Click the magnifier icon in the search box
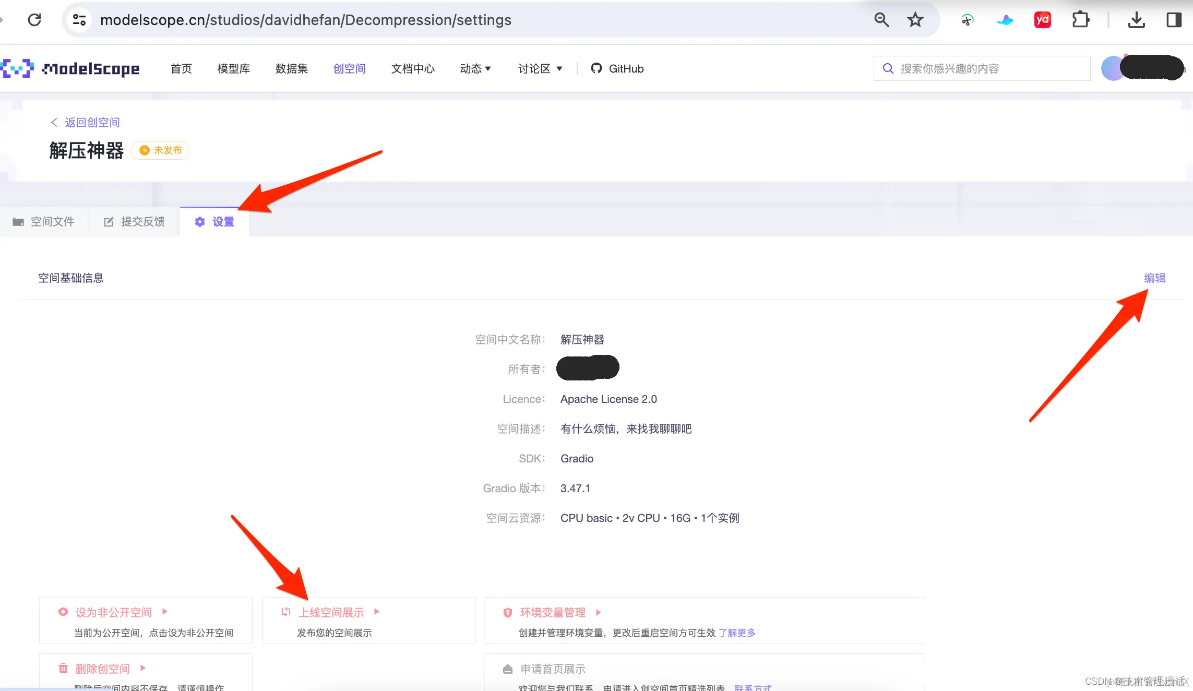 (888, 68)
